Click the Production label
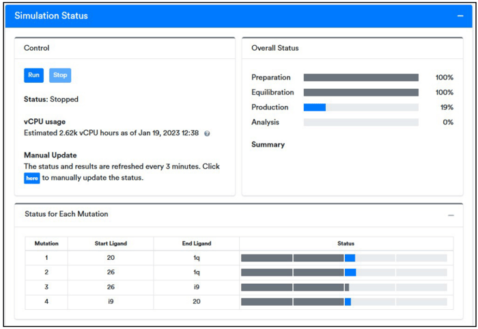This screenshot has height=329, width=478. (x=270, y=107)
